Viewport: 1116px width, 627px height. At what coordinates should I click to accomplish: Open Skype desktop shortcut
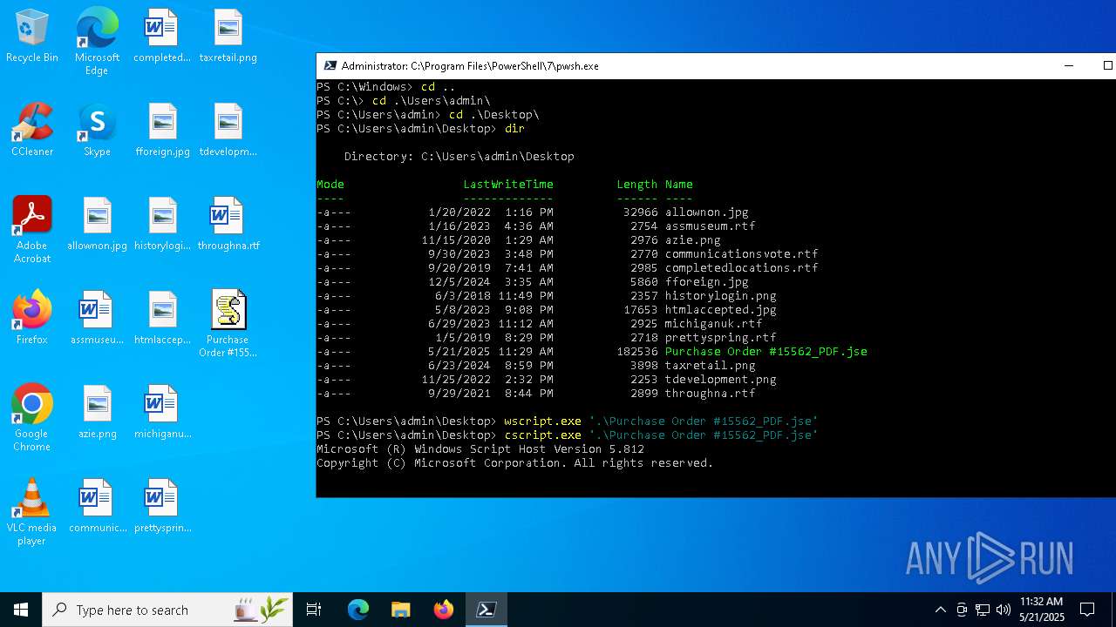click(x=97, y=131)
